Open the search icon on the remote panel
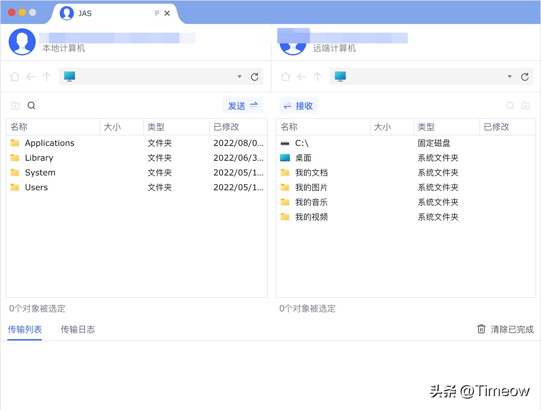Screen dimensions: 541x410 [x=510, y=106]
